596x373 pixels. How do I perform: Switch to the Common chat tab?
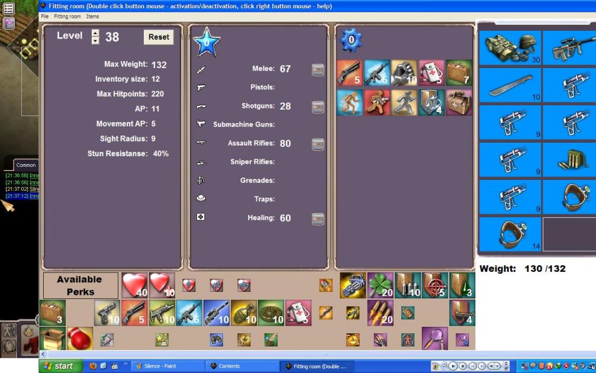(26, 165)
